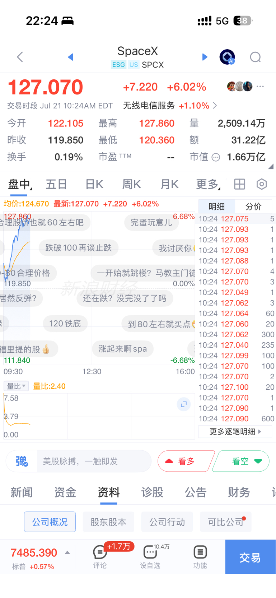The width and height of the screenshot is (276, 598).
Task: Tap the back arrow icon
Action: point(20,57)
